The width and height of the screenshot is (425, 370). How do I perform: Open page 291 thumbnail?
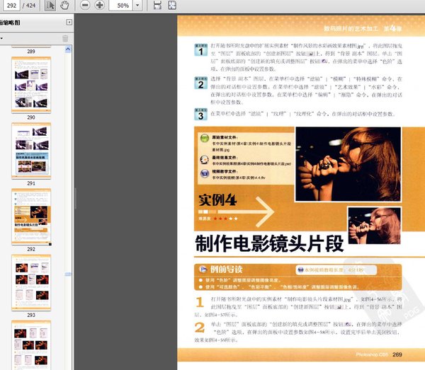[30, 151]
